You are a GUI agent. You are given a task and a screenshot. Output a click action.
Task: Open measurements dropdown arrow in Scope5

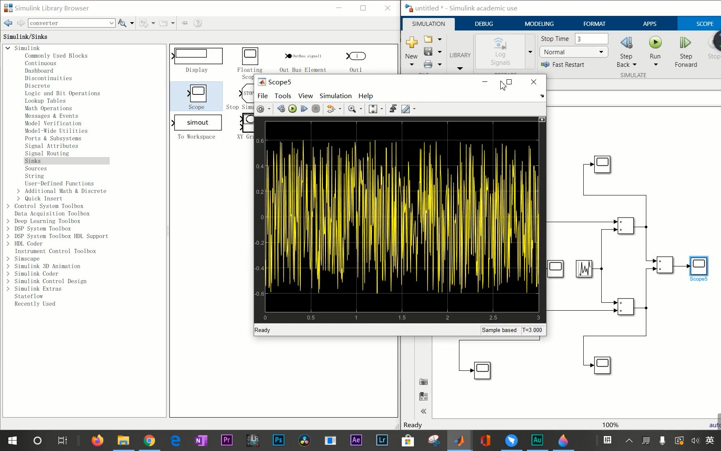coord(414,109)
